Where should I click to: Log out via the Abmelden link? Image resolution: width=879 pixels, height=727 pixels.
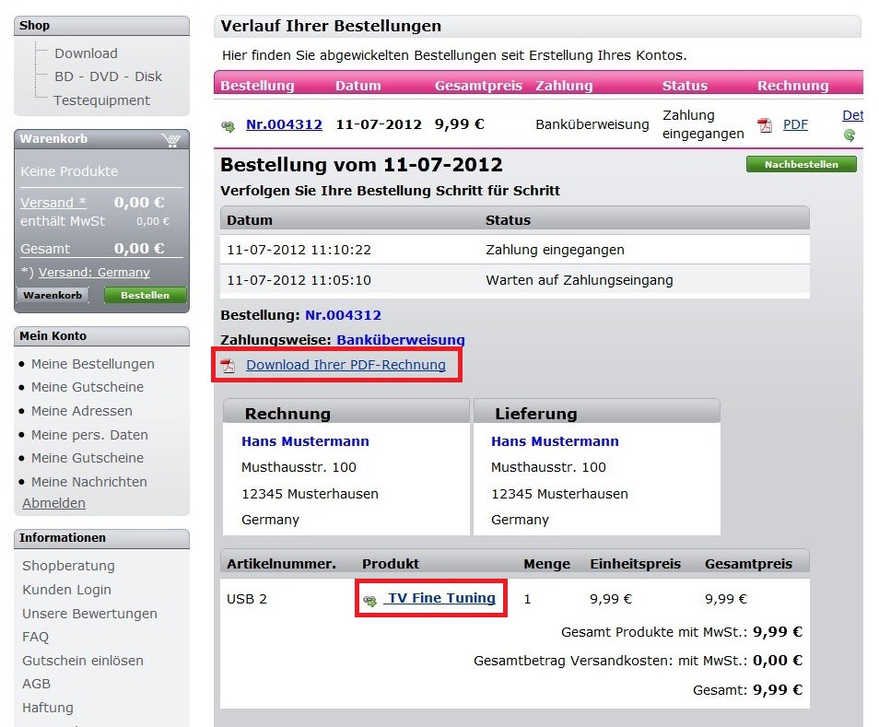pos(53,503)
